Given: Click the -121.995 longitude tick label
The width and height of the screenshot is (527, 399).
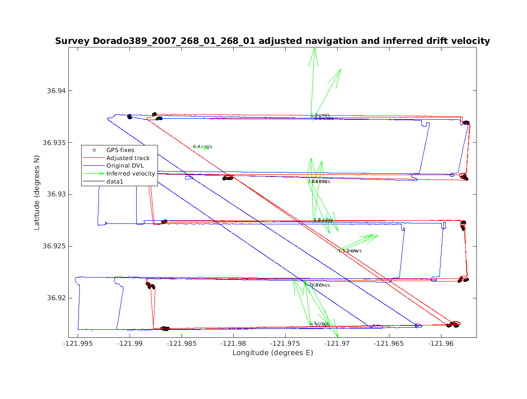Looking at the screenshot, I should click(78, 344).
